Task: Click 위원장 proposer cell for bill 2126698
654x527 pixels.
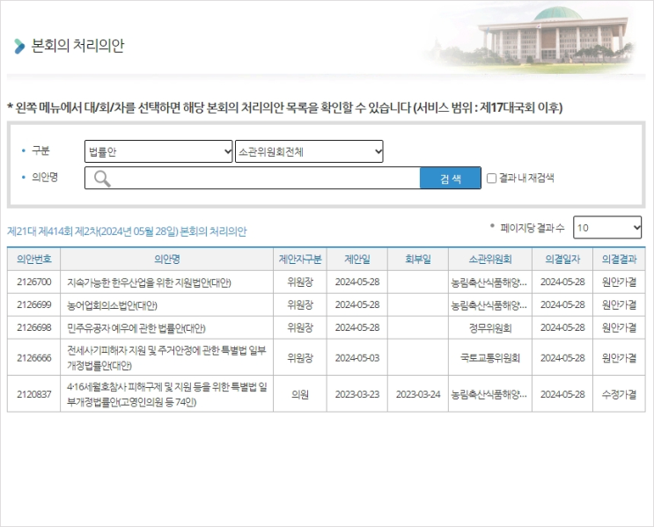Action: click(x=300, y=327)
